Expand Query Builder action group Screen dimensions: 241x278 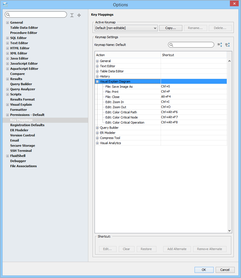coord(97,128)
